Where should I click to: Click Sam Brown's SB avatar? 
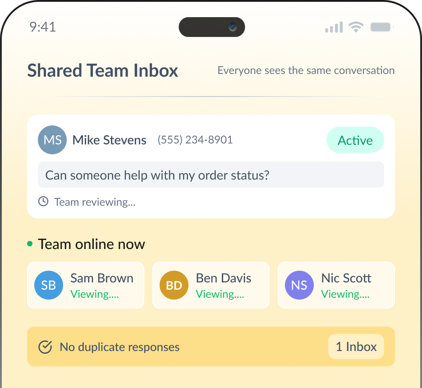(x=49, y=285)
